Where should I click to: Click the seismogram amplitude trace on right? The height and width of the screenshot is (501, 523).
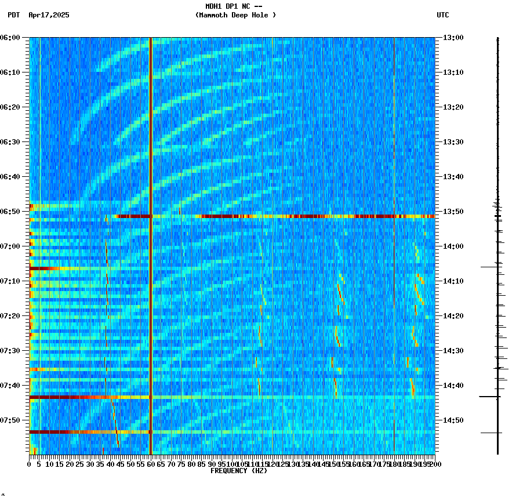[497, 232]
